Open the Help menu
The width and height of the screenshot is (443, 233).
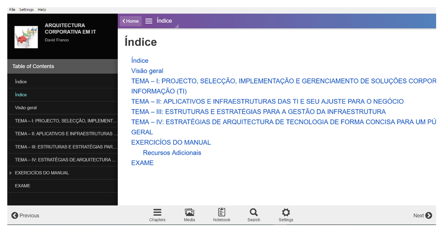[42, 10]
